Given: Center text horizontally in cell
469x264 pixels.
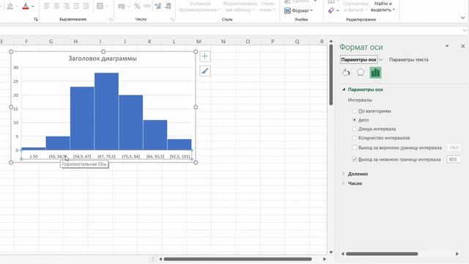Looking at the screenshot, I should (x=56, y=6).
